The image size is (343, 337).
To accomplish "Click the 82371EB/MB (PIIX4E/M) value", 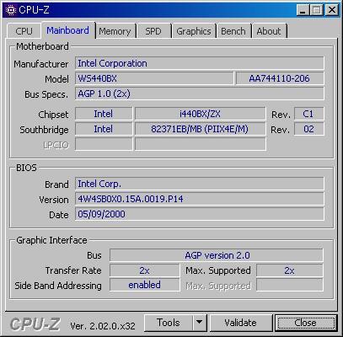I will (x=200, y=129).
